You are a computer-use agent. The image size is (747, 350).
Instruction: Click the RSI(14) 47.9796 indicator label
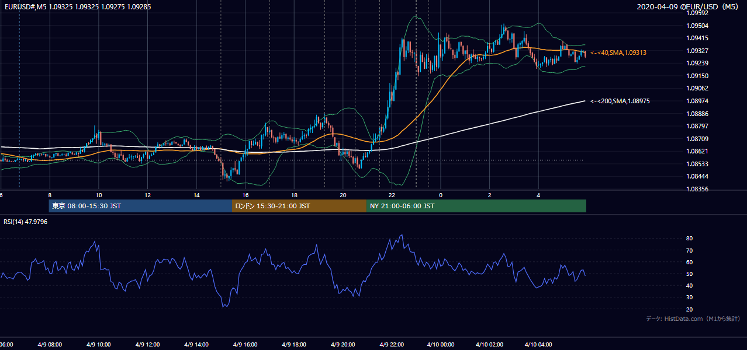(x=26, y=222)
